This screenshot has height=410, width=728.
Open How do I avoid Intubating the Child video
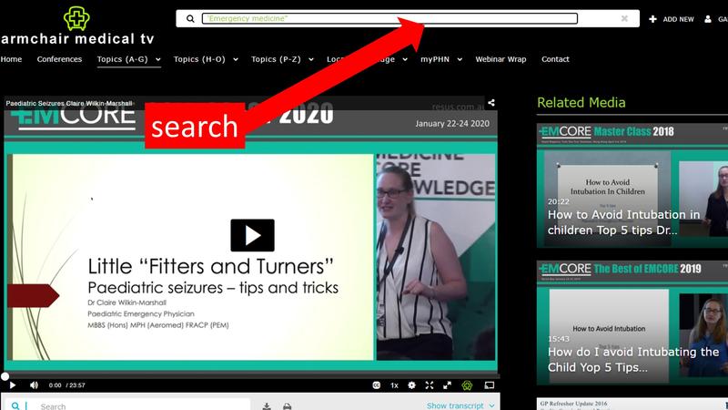[x=632, y=323]
